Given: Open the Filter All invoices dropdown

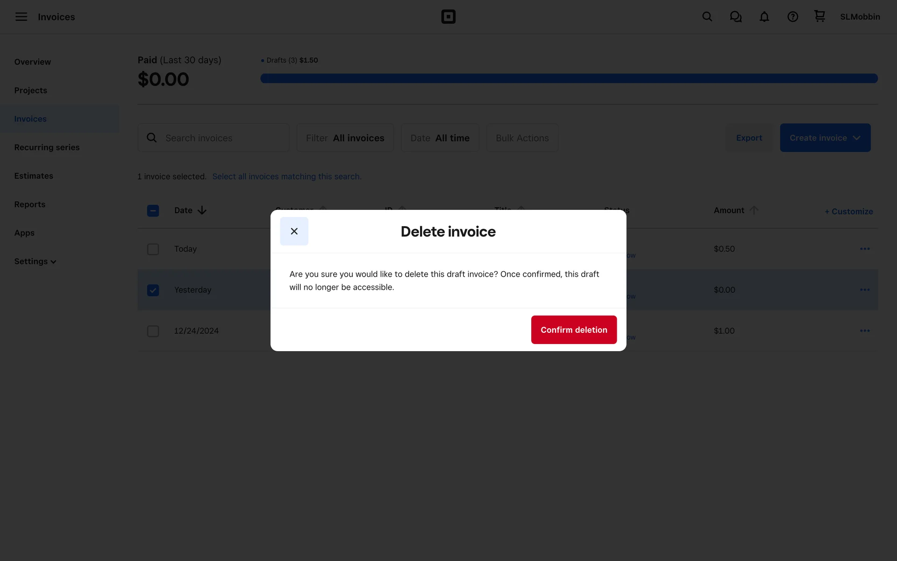Looking at the screenshot, I should 345,138.
